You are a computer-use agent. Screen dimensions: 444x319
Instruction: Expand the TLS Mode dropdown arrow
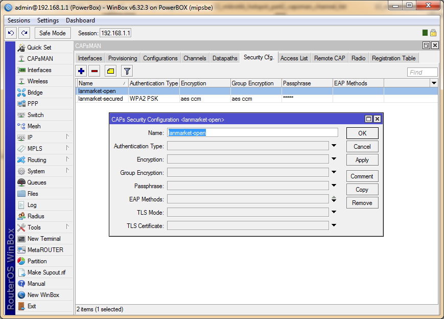(x=334, y=212)
